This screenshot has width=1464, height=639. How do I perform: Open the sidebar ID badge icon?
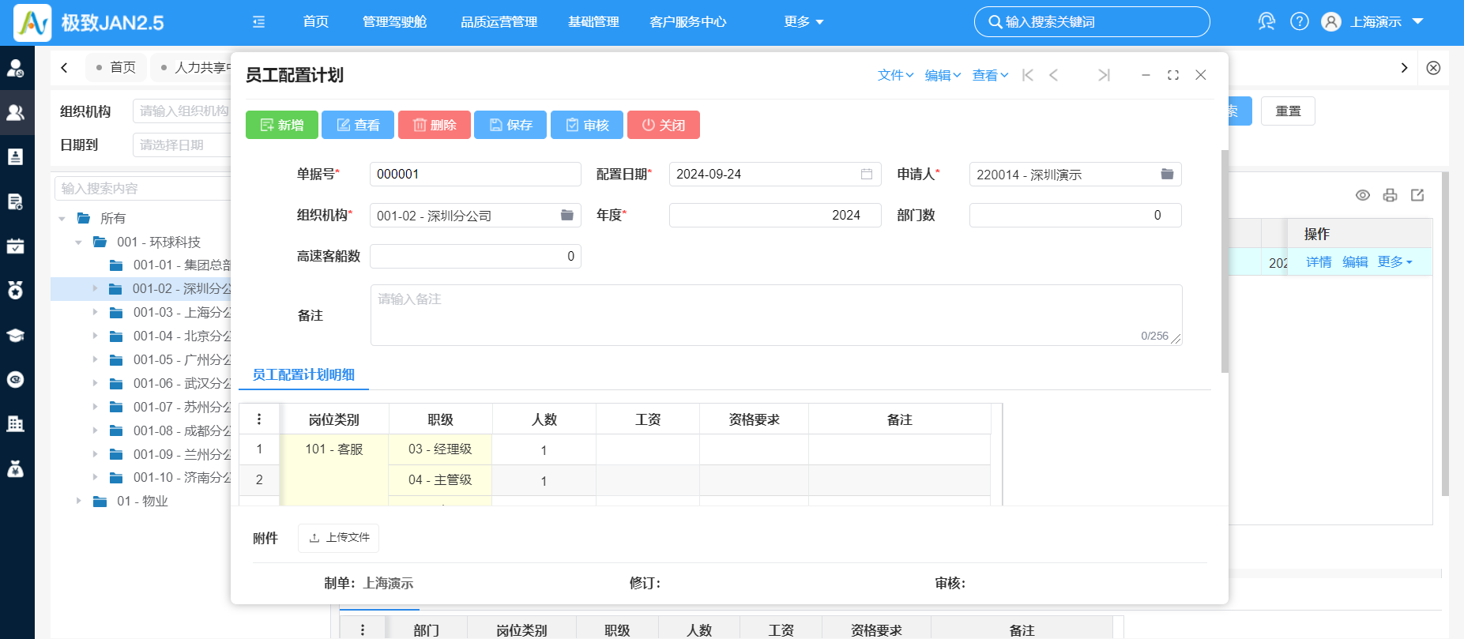pyautogui.click(x=15, y=156)
